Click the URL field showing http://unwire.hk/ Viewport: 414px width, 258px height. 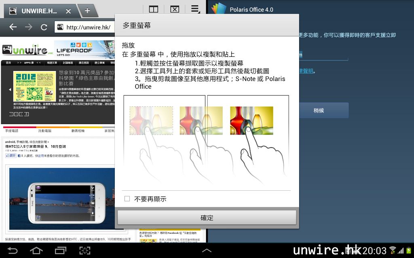tap(85, 27)
